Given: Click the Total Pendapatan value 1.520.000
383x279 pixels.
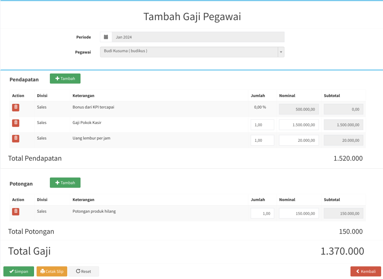Looking at the screenshot, I should click(x=348, y=158).
